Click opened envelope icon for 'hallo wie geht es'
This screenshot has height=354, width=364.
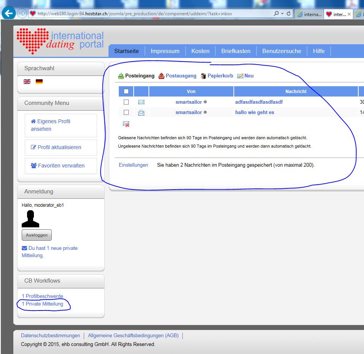pos(141,113)
